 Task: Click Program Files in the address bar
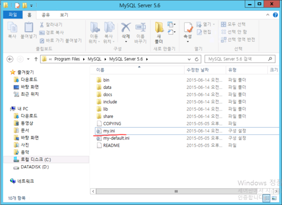tap(67, 59)
